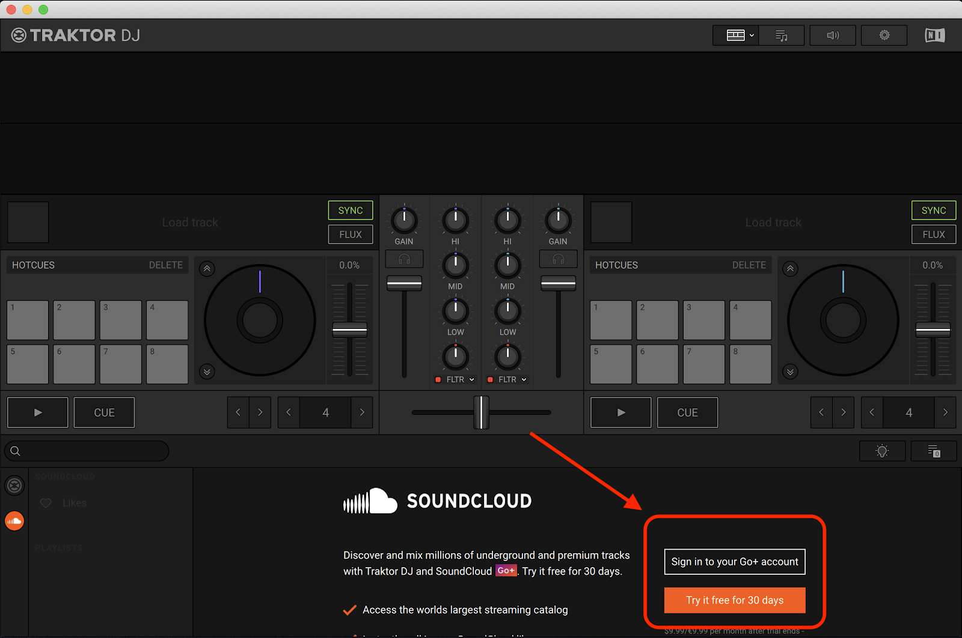Trigger hotcue pad 3 on right deck
Screen dimensions: 962x638
[704, 321]
